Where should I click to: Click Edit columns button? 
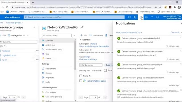tap(96, 35)
